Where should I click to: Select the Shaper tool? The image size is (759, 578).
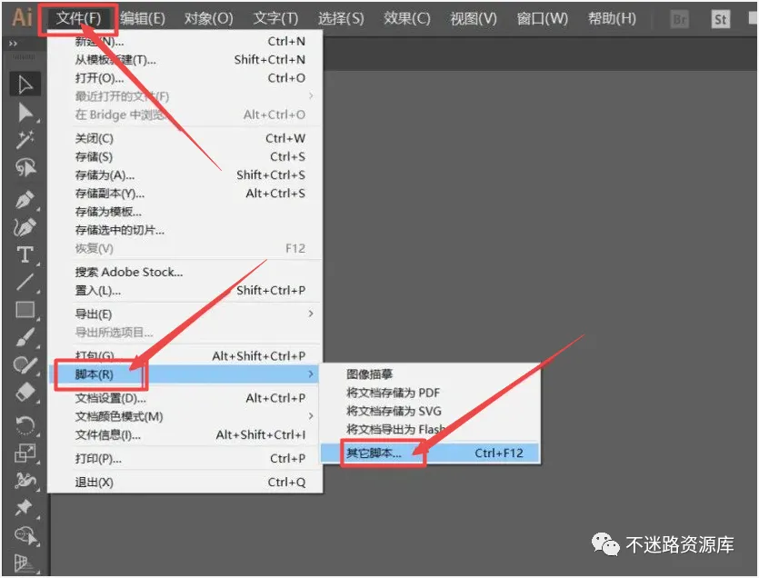click(25, 365)
